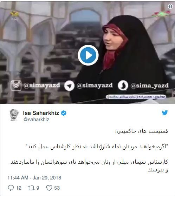The image size is (175, 197).
Task: Open the video info icon
Action: click(x=170, y=6)
